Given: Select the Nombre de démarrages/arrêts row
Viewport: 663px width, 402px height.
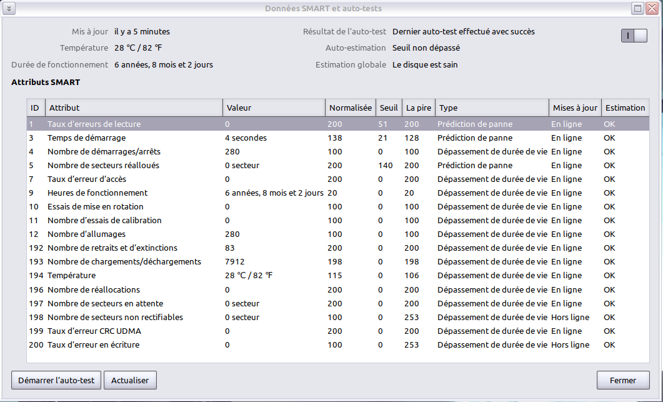Looking at the screenshot, I should 338,151.
